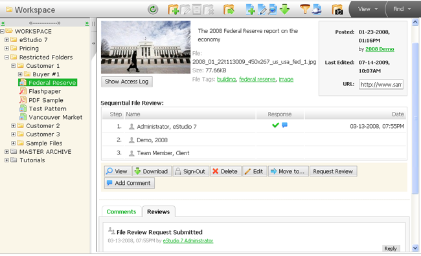Expand the Tutorials node
Viewport: 421px width, 256px height.
pyautogui.click(x=6, y=160)
